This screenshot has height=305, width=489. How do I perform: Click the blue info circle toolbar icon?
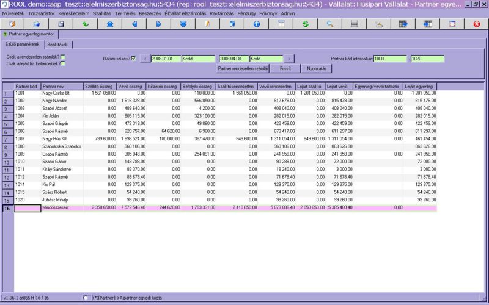click(x=256, y=24)
